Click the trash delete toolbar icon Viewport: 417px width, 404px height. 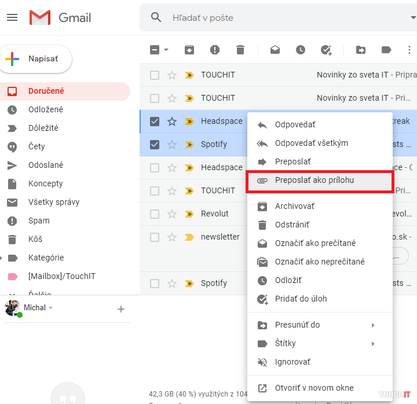point(240,50)
